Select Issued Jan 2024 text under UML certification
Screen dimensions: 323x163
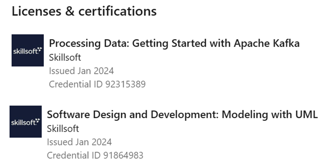pyautogui.click(x=79, y=142)
